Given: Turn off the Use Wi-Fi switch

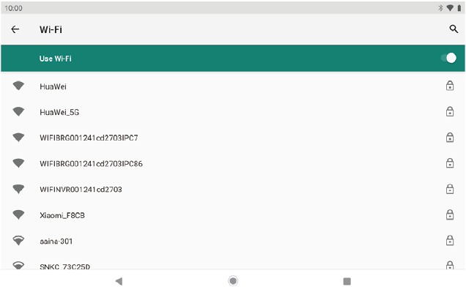Looking at the screenshot, I should point(448,58).
